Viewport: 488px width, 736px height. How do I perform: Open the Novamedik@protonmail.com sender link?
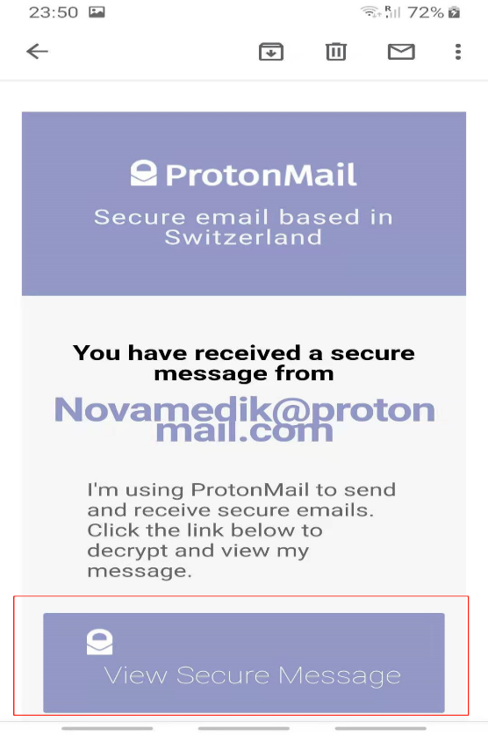point(245,419)
